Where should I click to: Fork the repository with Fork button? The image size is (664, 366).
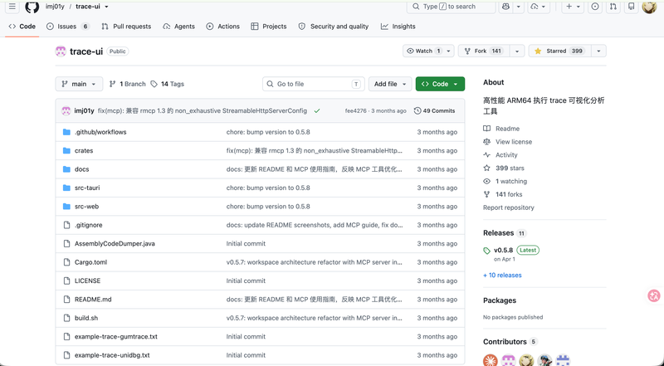[484, 51]
